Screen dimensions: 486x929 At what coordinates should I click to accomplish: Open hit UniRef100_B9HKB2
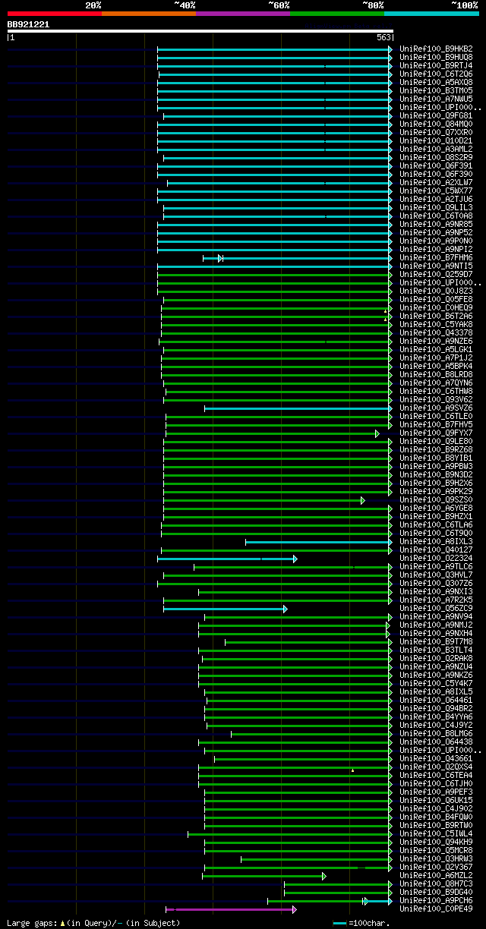pyautogui.click(x=437, y=49)
